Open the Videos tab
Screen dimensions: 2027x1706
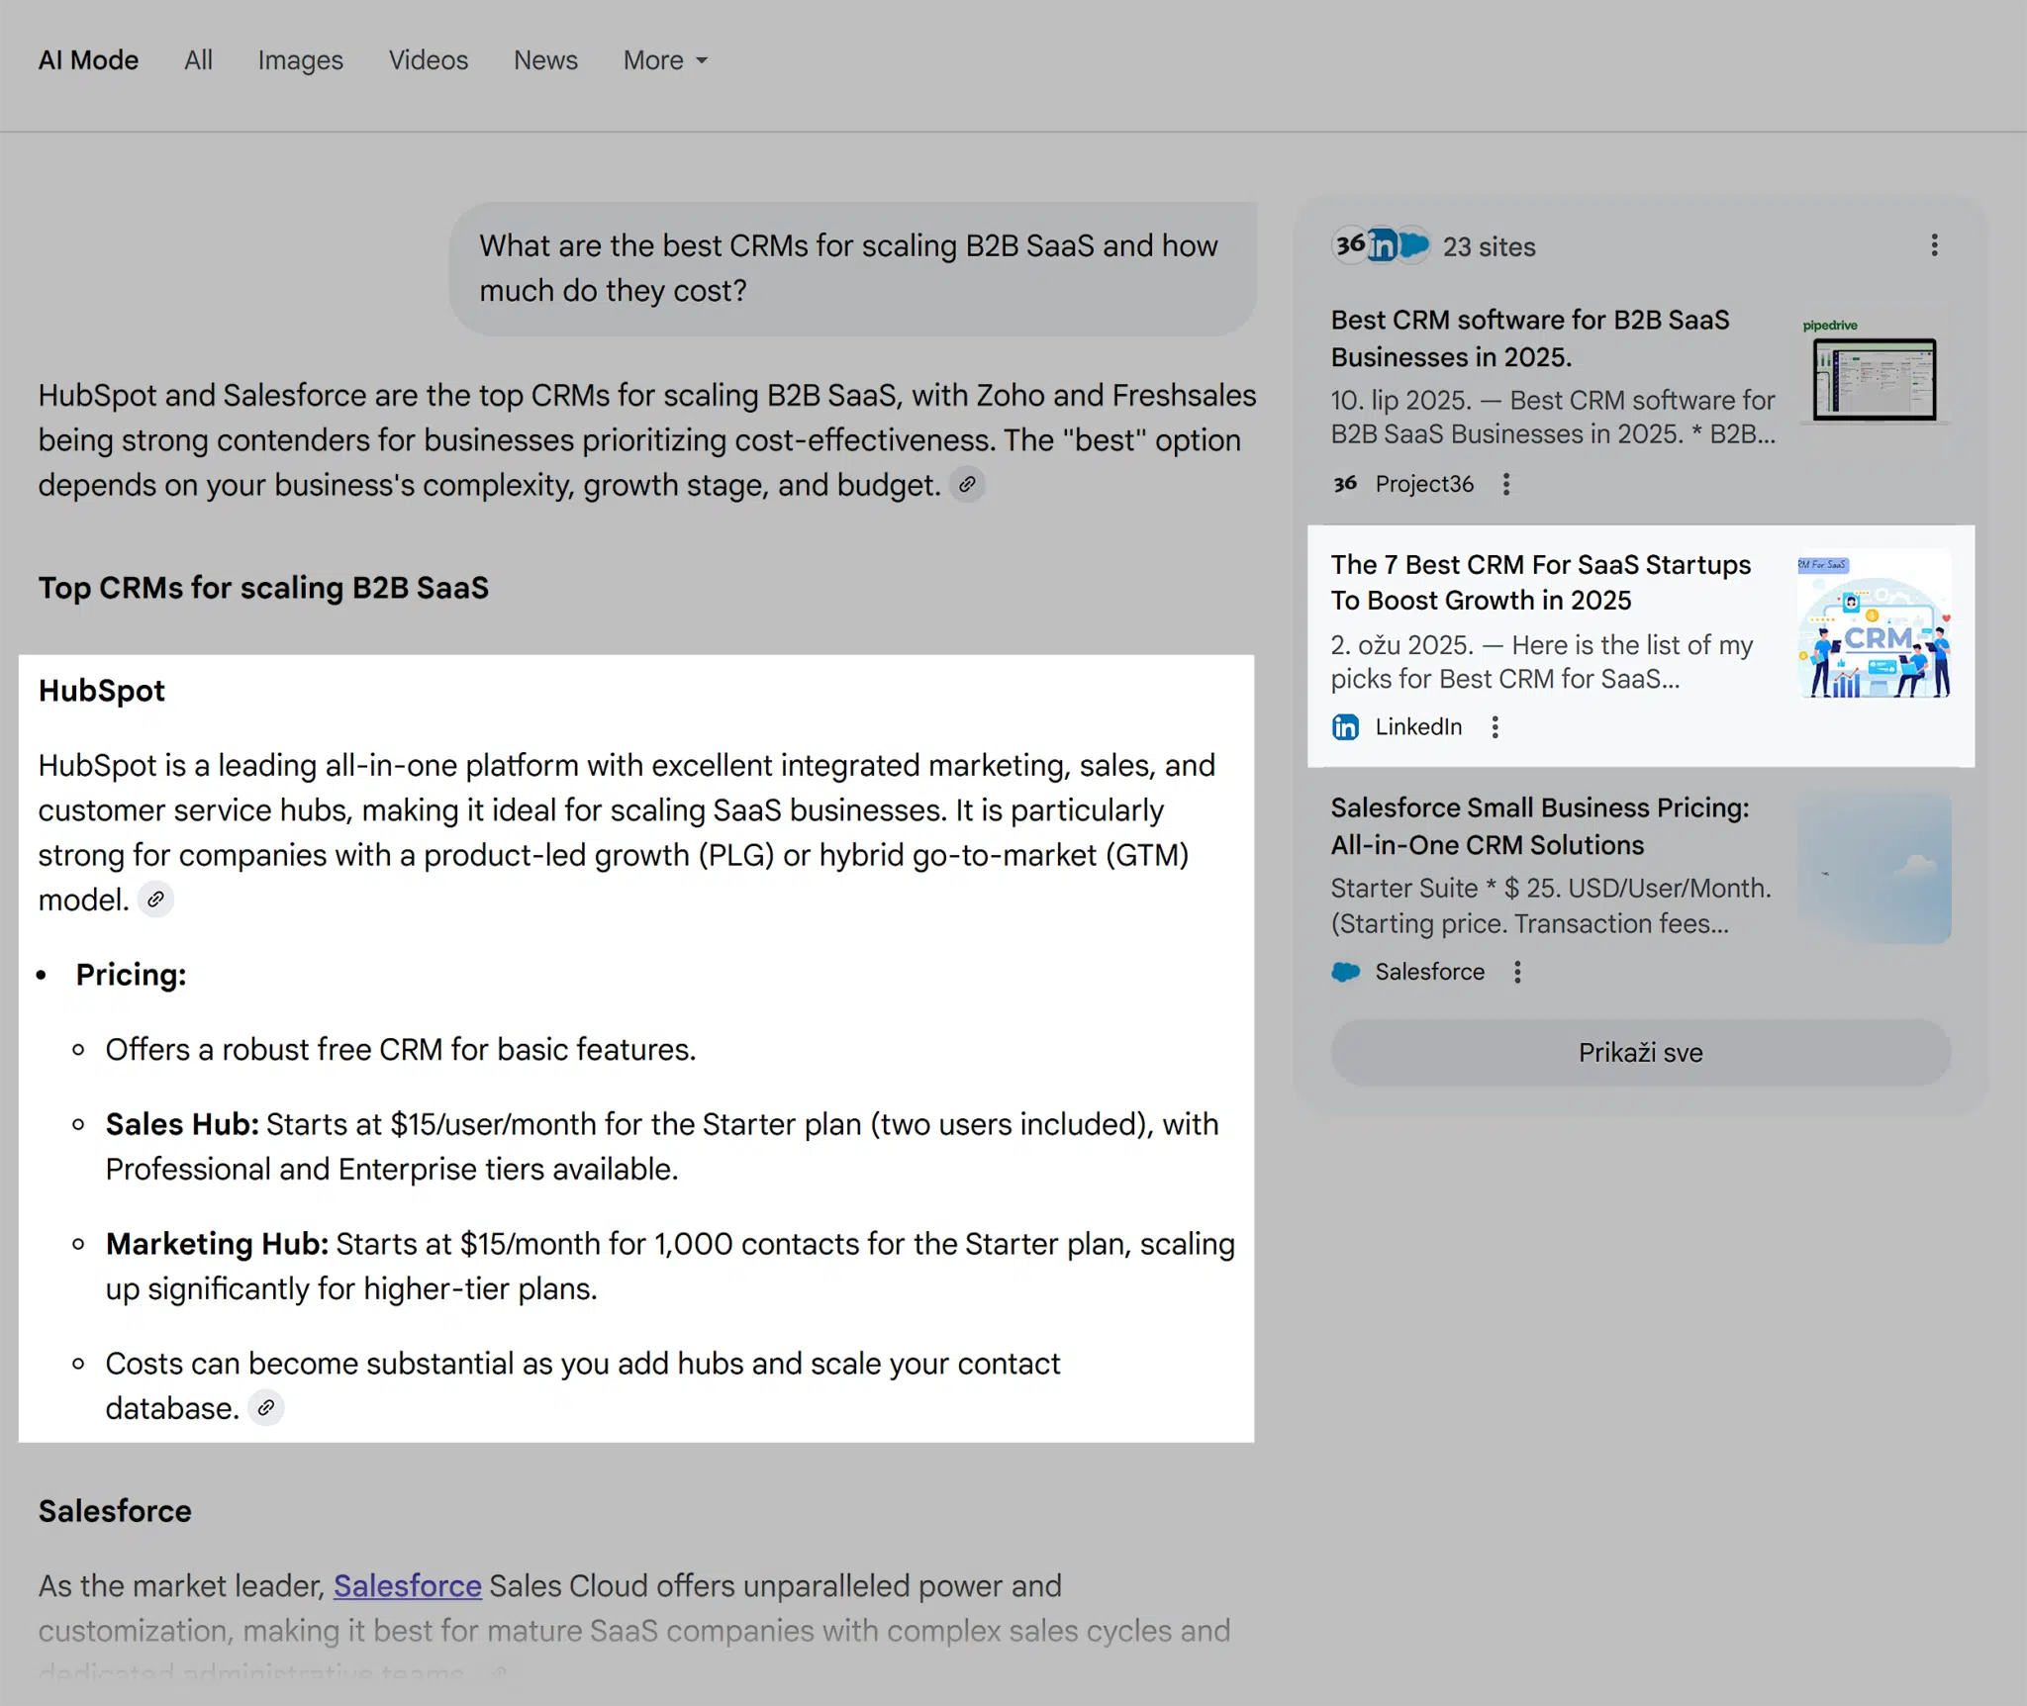(x=428, y=60)
